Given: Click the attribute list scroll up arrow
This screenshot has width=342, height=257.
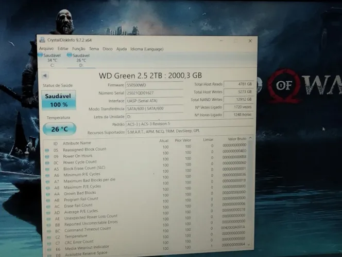Looking at the screenshot, I should pos(250,138).
